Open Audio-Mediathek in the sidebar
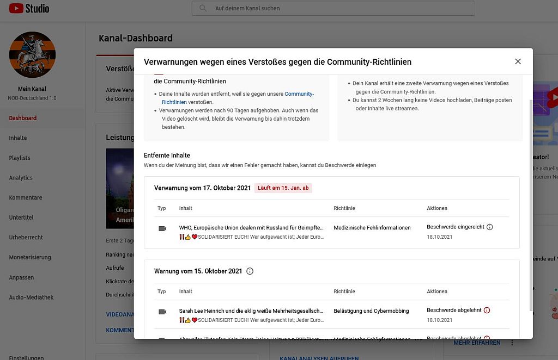This screenshot has height=360, width=558. [x=31, y=297]
